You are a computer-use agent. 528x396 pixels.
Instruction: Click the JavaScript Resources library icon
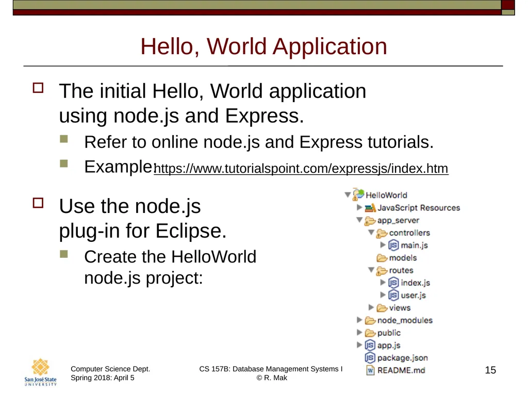point(370,208)
